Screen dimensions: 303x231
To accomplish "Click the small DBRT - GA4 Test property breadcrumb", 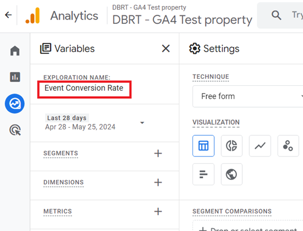I will point(149,8).
